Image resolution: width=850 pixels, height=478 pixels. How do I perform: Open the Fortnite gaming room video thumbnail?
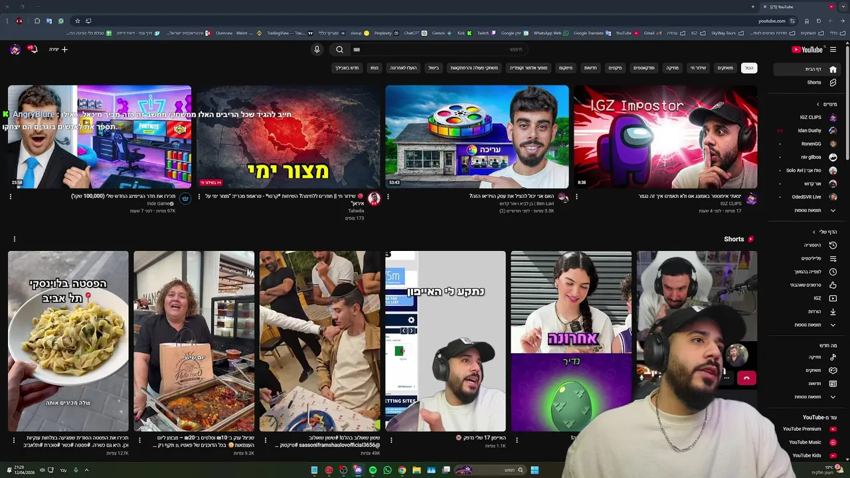[100, 137]
